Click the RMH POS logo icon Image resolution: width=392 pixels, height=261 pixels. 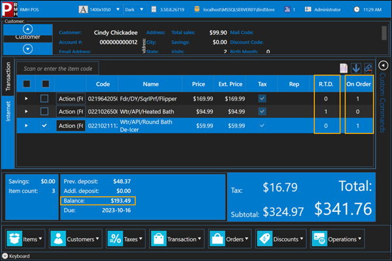pyautogui.click(x=10, y=9)
